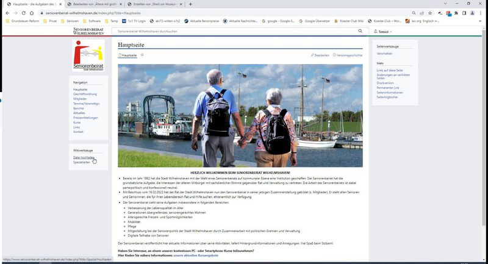Reload the page with the refresh icon

[x=24, y=13]
